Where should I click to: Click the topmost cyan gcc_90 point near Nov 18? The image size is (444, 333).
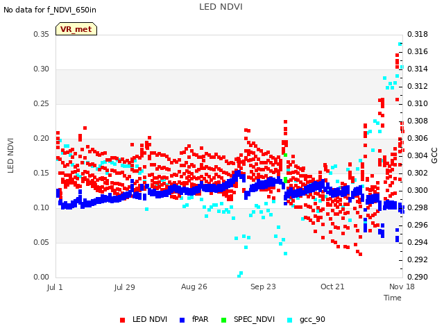(x=400, y=44)
